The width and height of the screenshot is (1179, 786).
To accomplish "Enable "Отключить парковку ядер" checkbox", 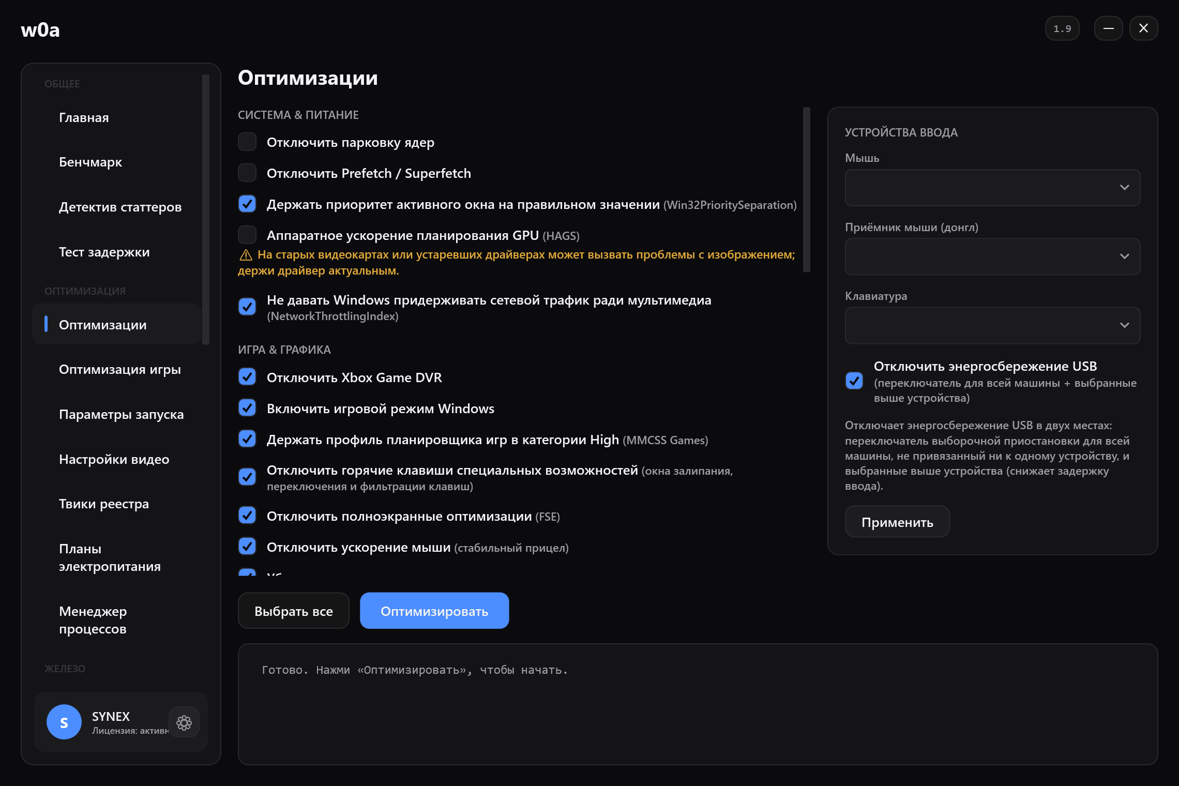I will coord(247,142).
